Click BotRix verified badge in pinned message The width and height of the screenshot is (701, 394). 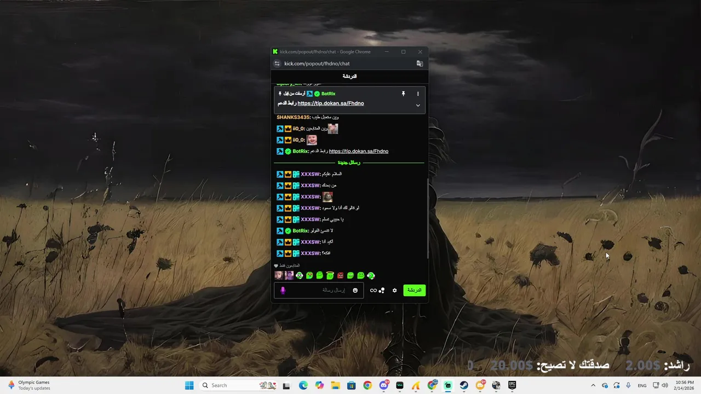pos(317,94)
